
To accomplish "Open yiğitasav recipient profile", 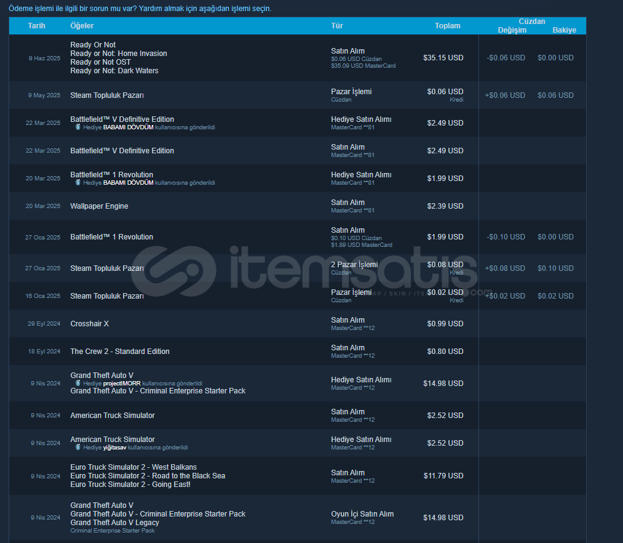I will coord(114,448).
